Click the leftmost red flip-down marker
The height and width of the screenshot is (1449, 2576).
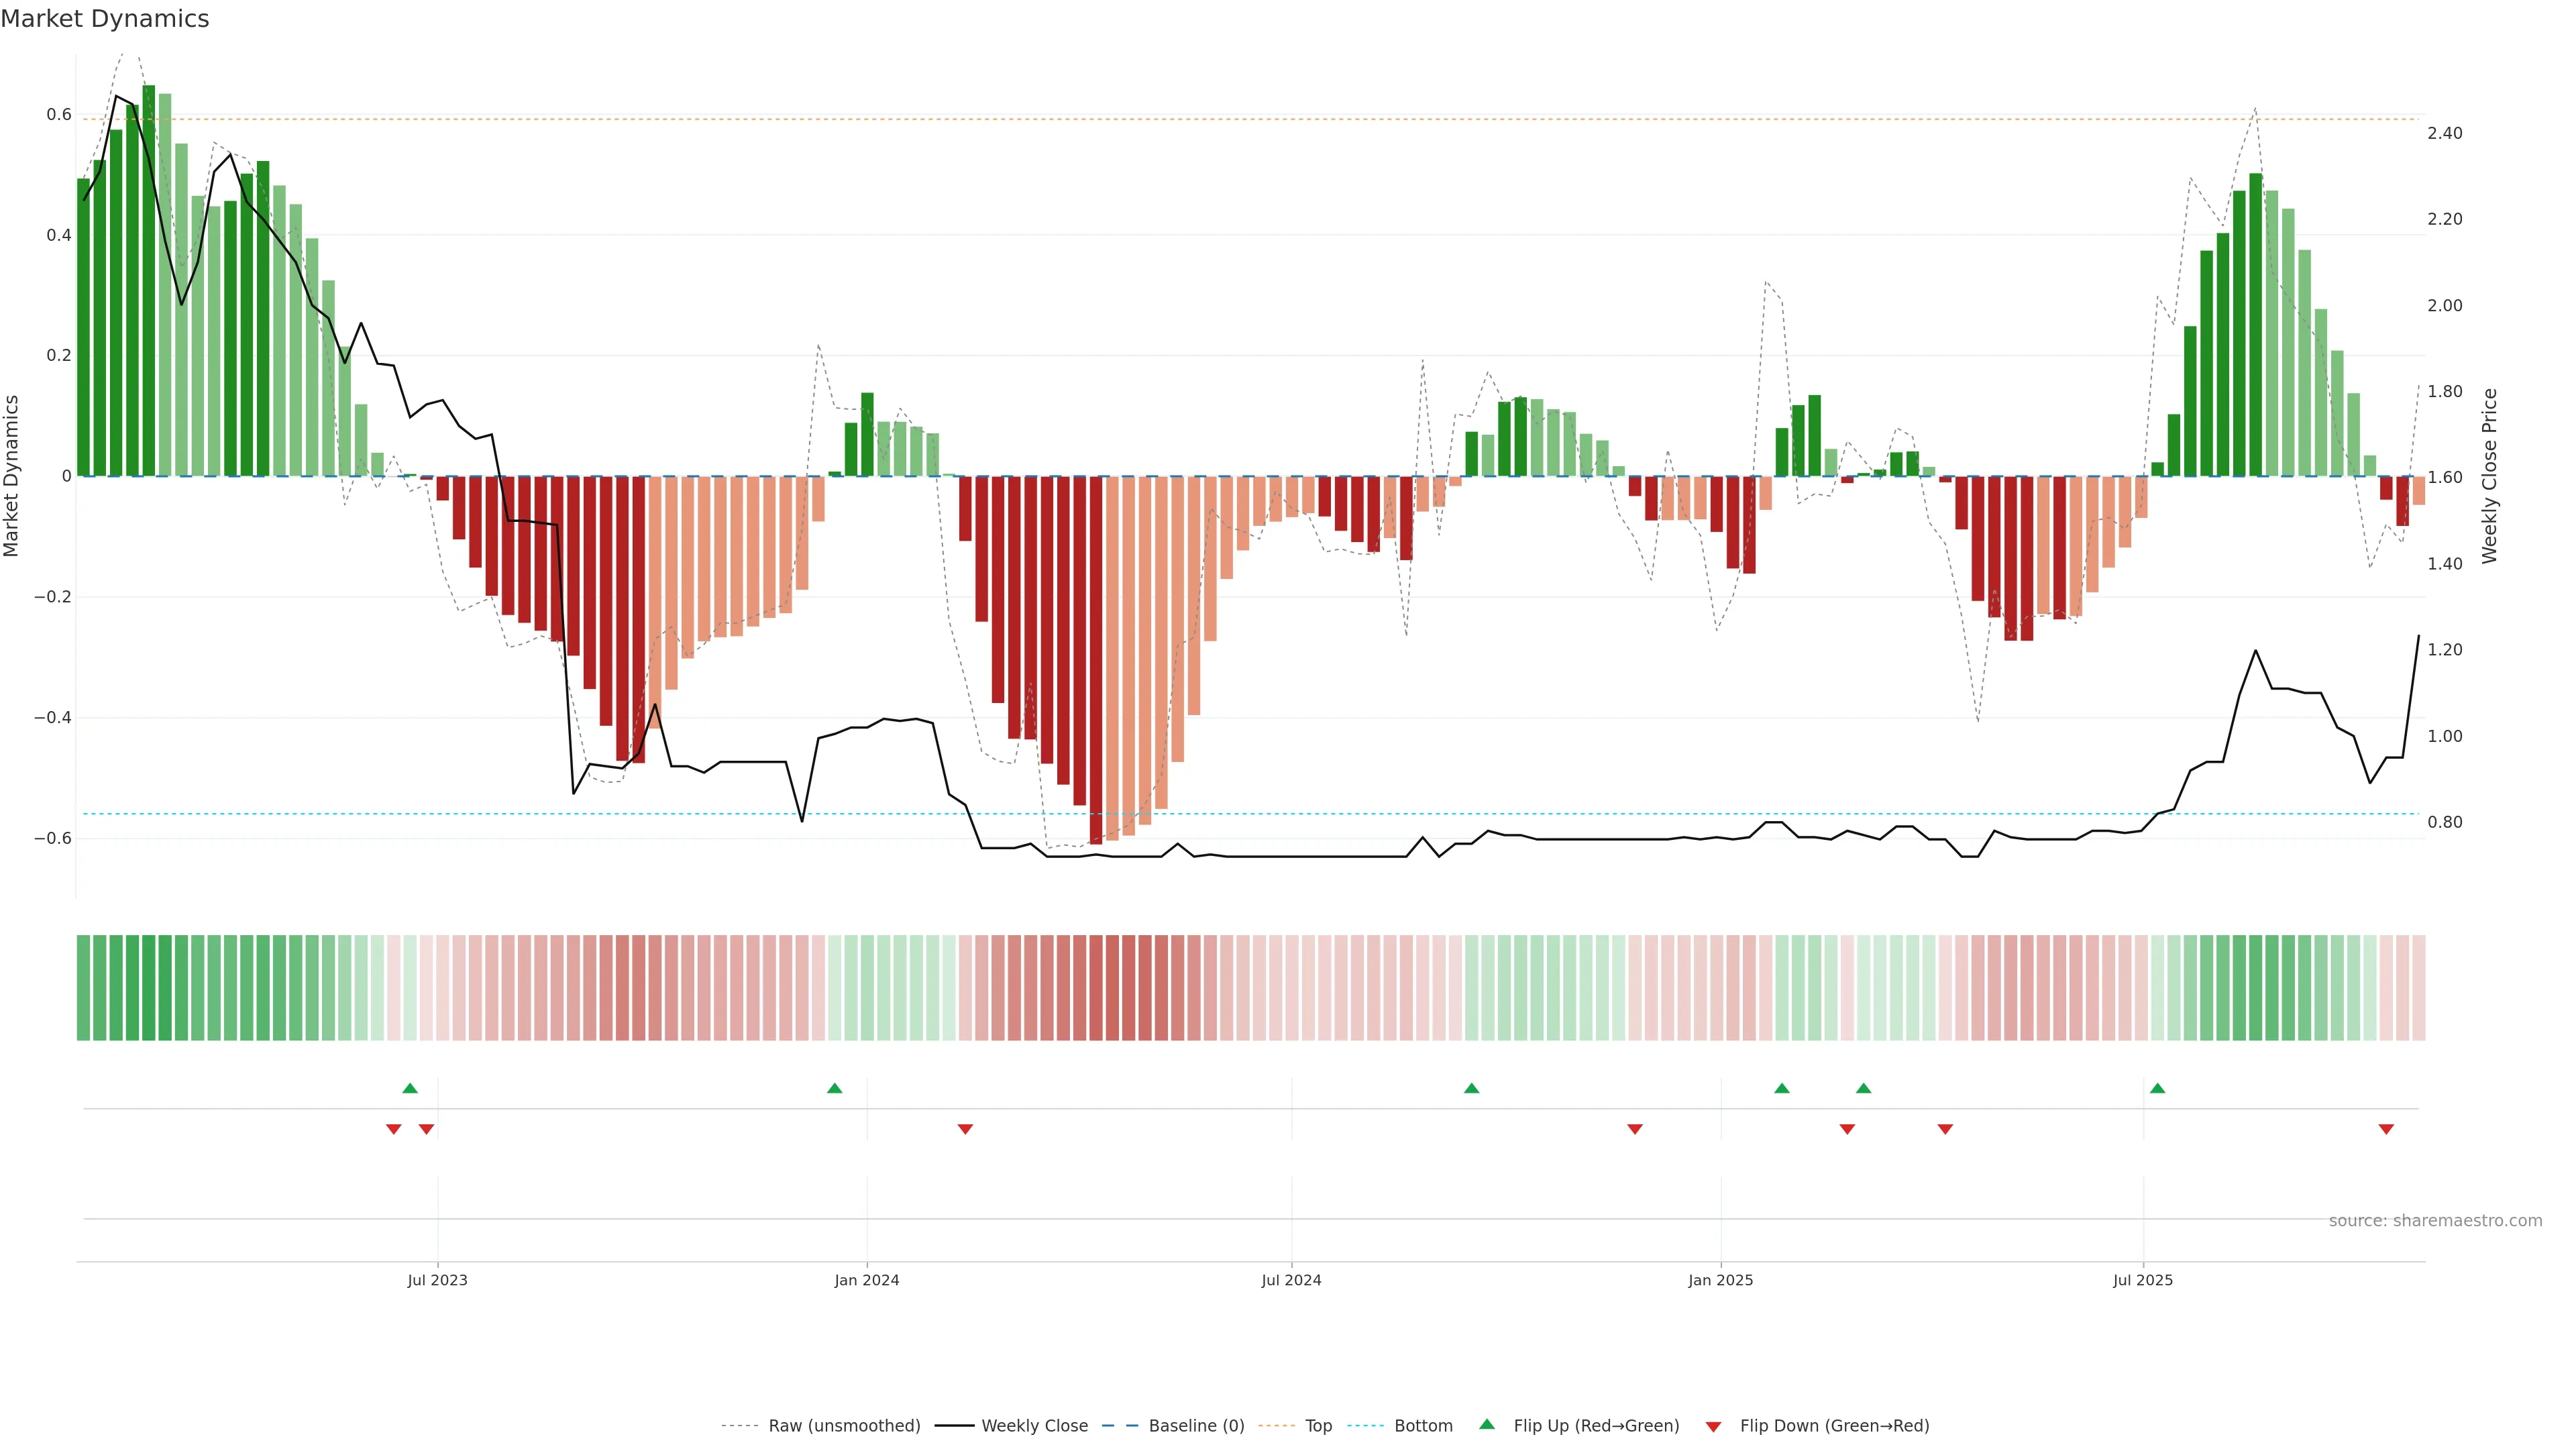click(394, 1129)
